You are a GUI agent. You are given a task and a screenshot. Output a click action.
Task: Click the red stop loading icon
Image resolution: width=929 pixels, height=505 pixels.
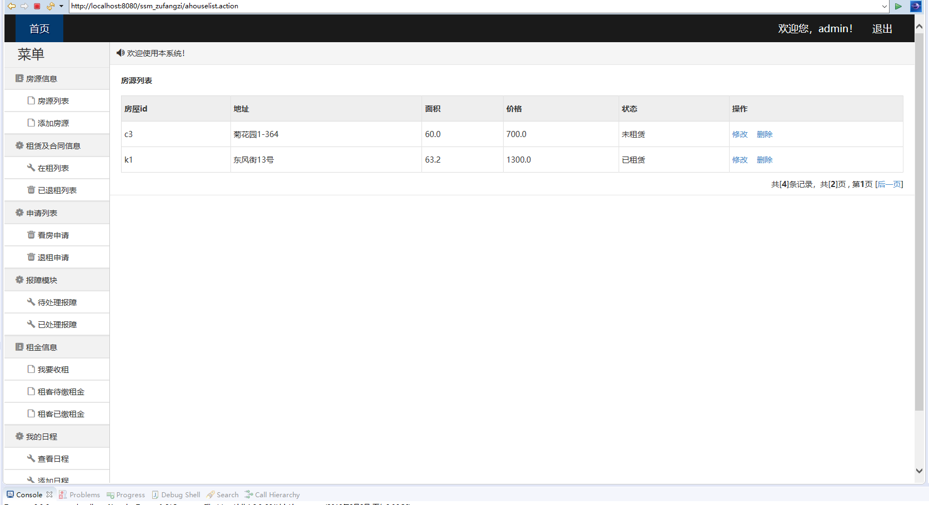(x=37, y=6)
